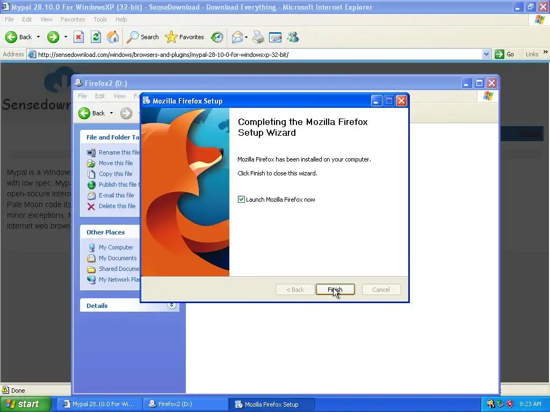This screenshot has width=550, height=412.
Task: Click Finish in Firefox Setup wizard
Action: 335,289
